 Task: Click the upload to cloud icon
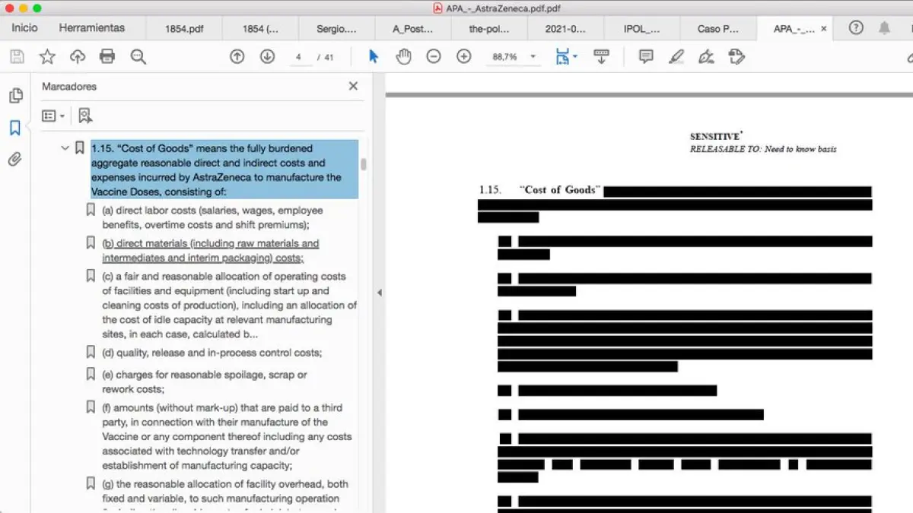click(x=78, y=56)
